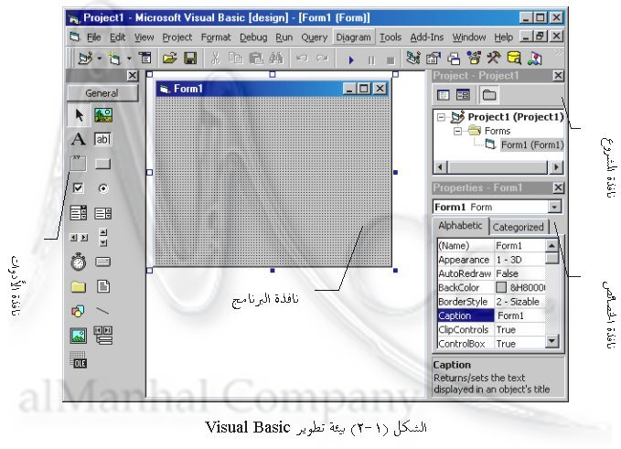
Task: Open Properties Window from toolbar icon
Action: click(434, 59)
